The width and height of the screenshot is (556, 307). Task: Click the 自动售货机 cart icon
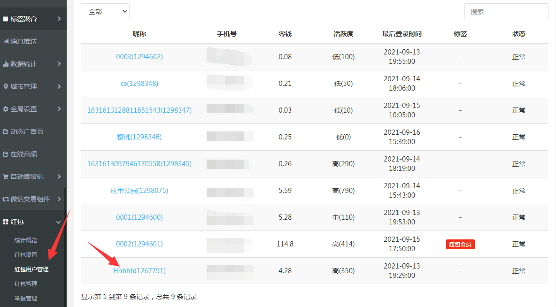(x=6, y=177)
